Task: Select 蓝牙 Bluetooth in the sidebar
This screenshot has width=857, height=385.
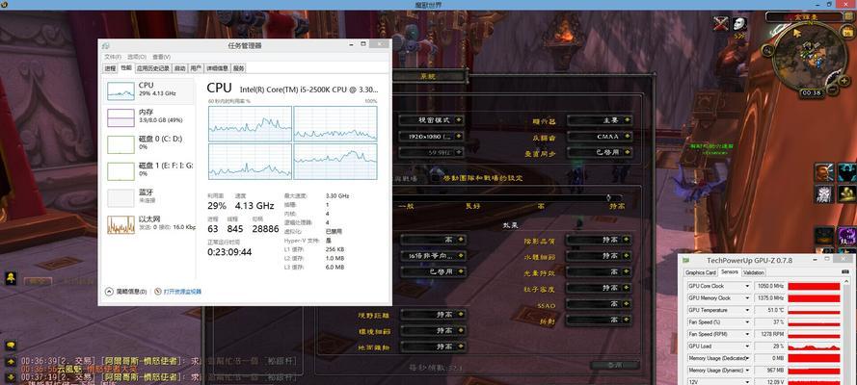Action: [149, 197]
